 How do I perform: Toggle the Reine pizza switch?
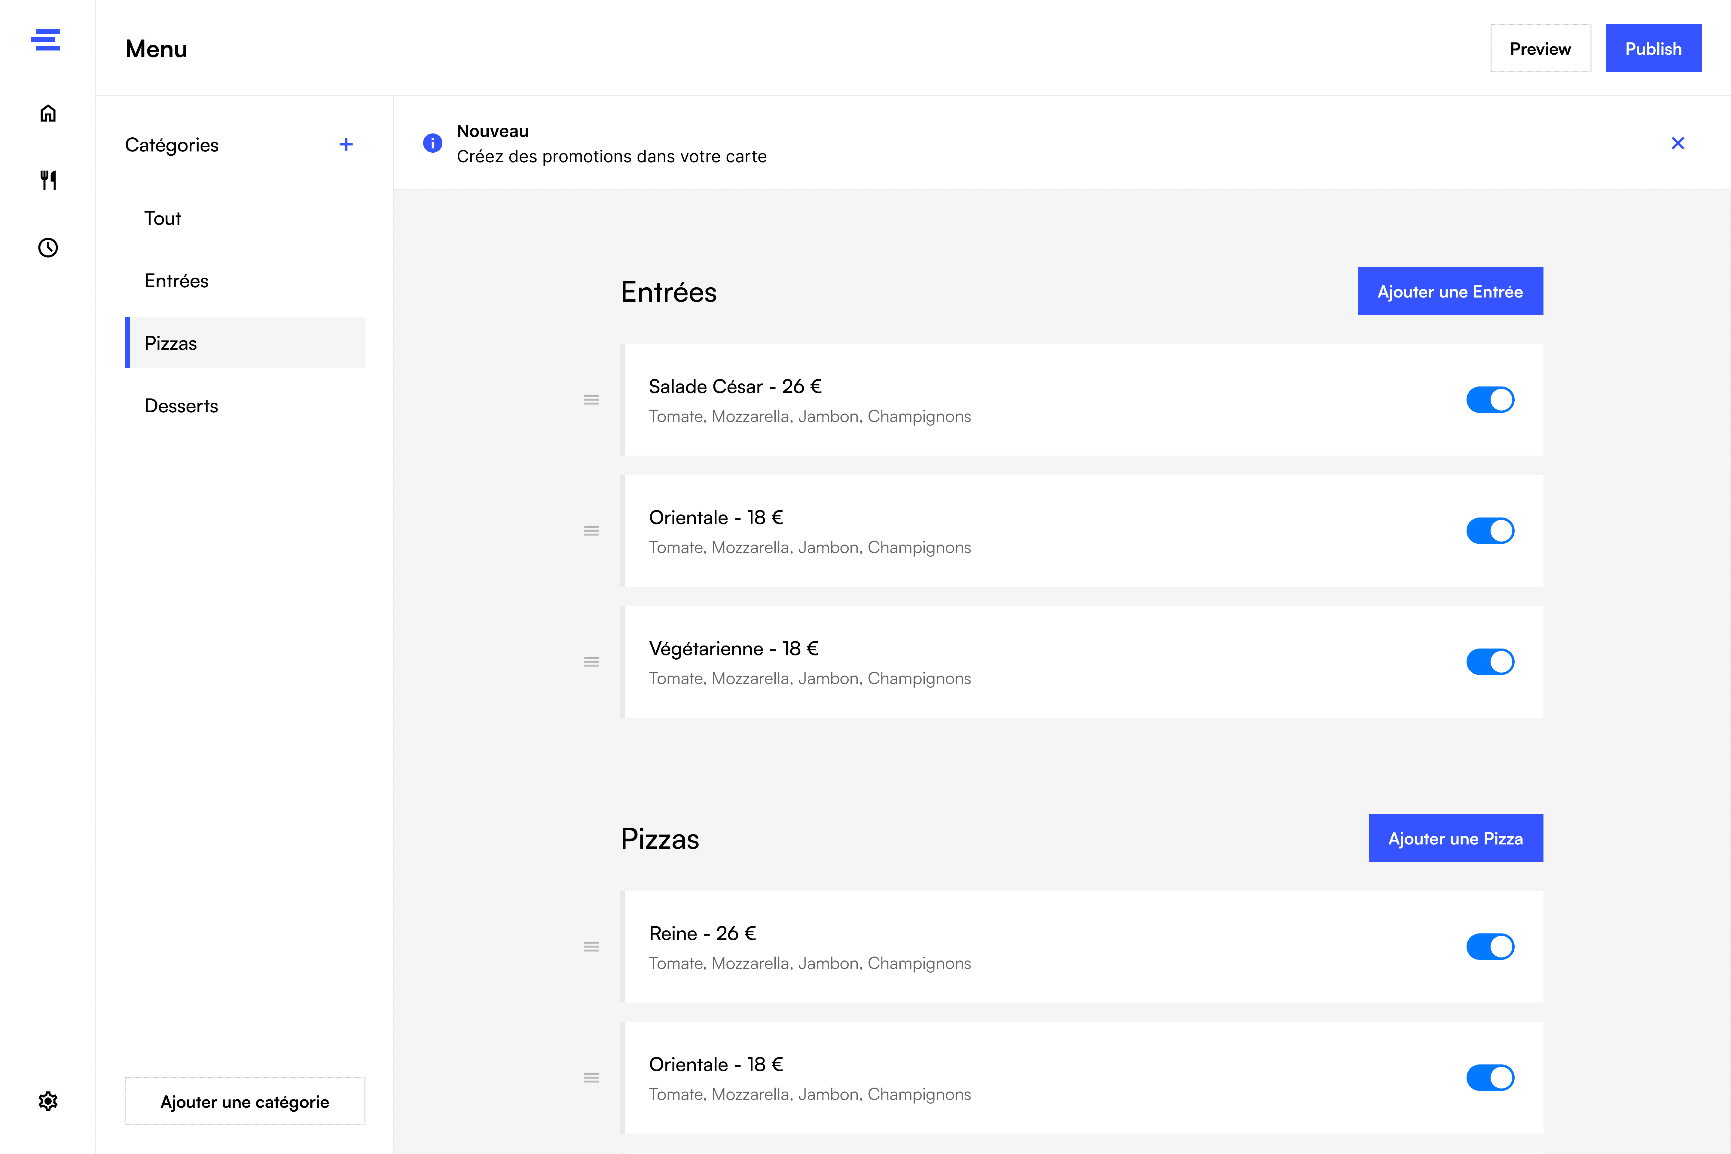1490,946
